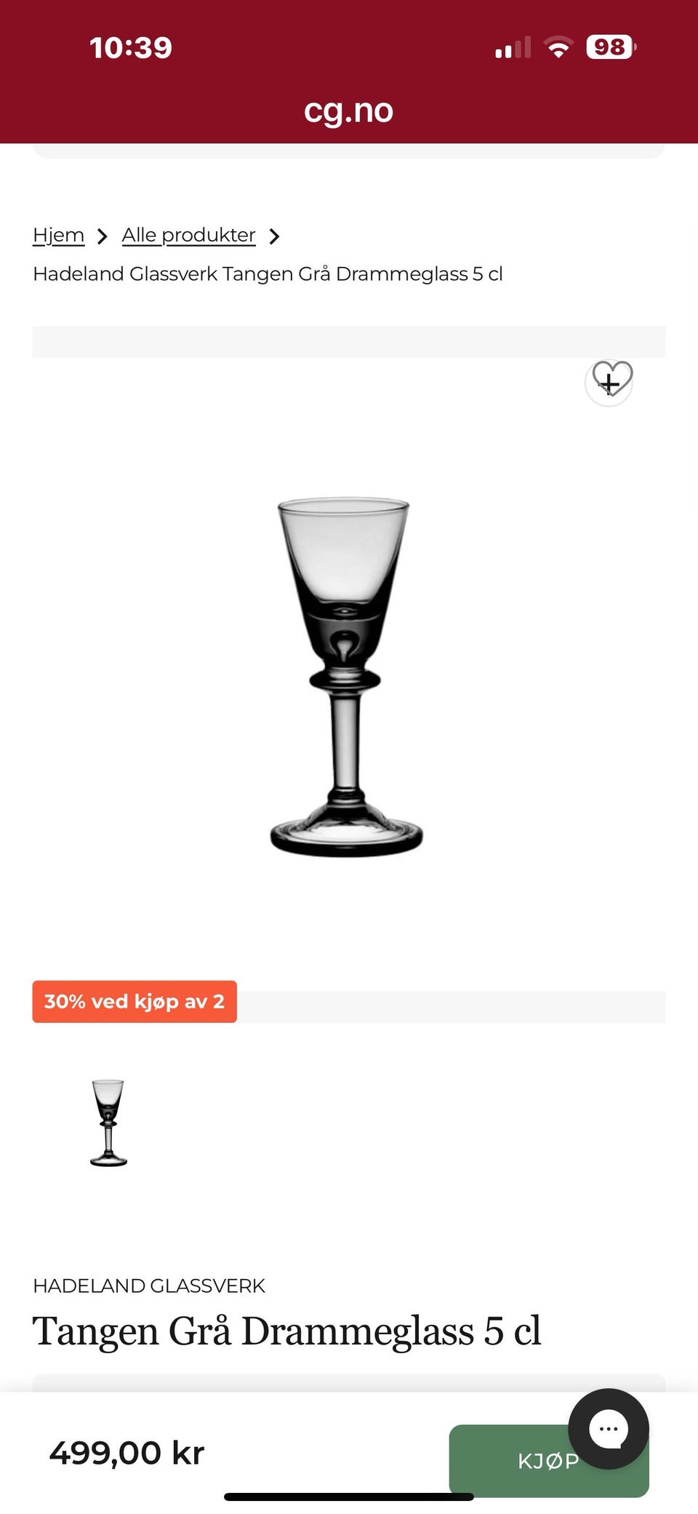Select the small Drammeglass thumbnail

[108, 1123]
